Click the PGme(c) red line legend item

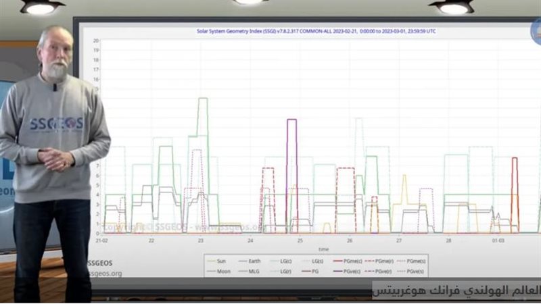348,261
